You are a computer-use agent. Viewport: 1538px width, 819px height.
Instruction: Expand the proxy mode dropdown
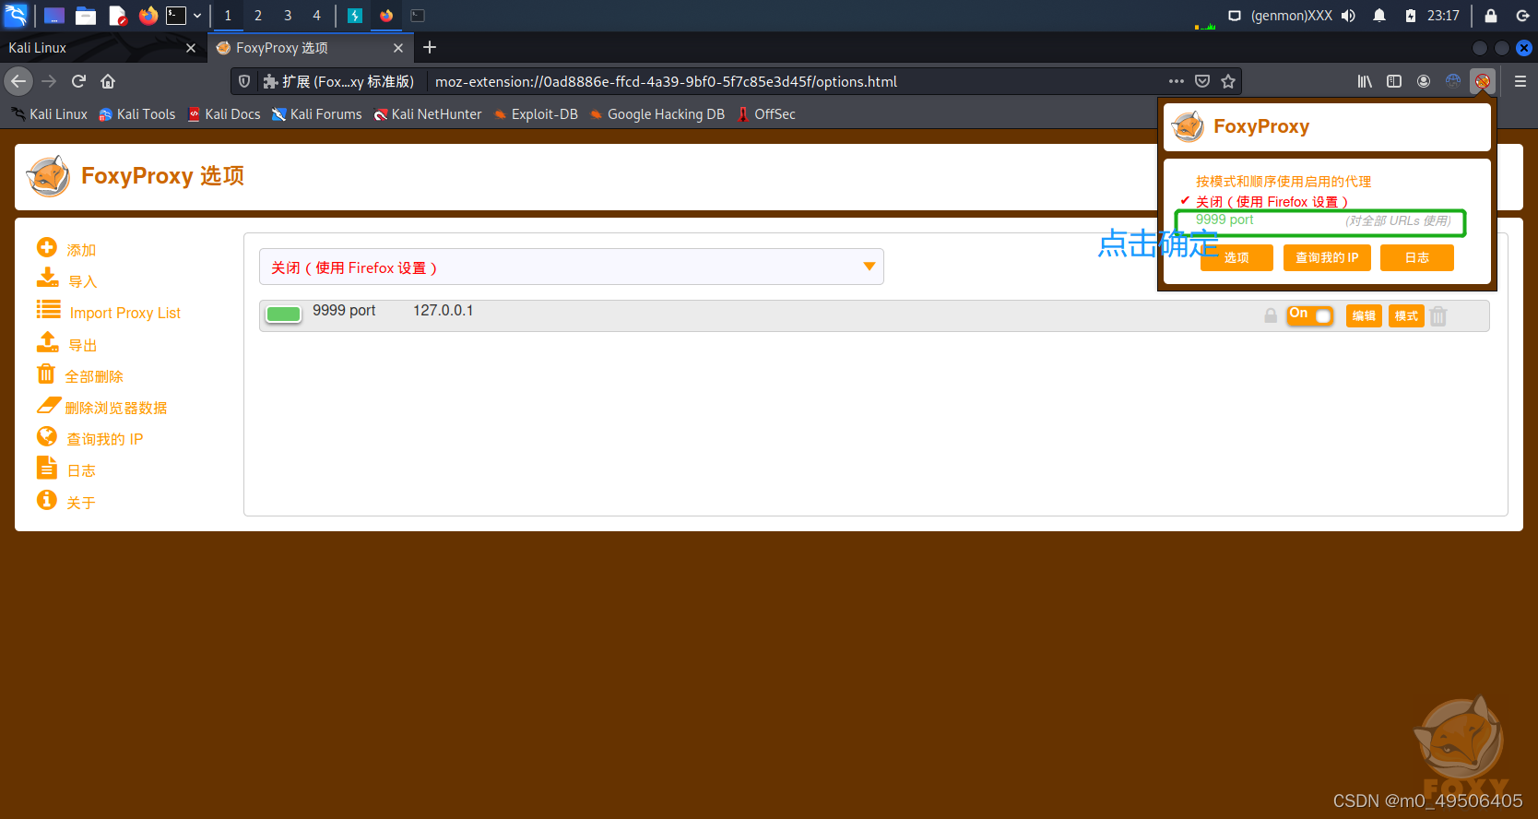[x=572, y=267]
